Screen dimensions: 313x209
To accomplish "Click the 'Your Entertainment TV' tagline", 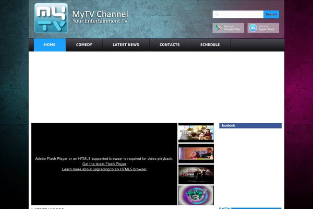I will [x=100, y=21].
